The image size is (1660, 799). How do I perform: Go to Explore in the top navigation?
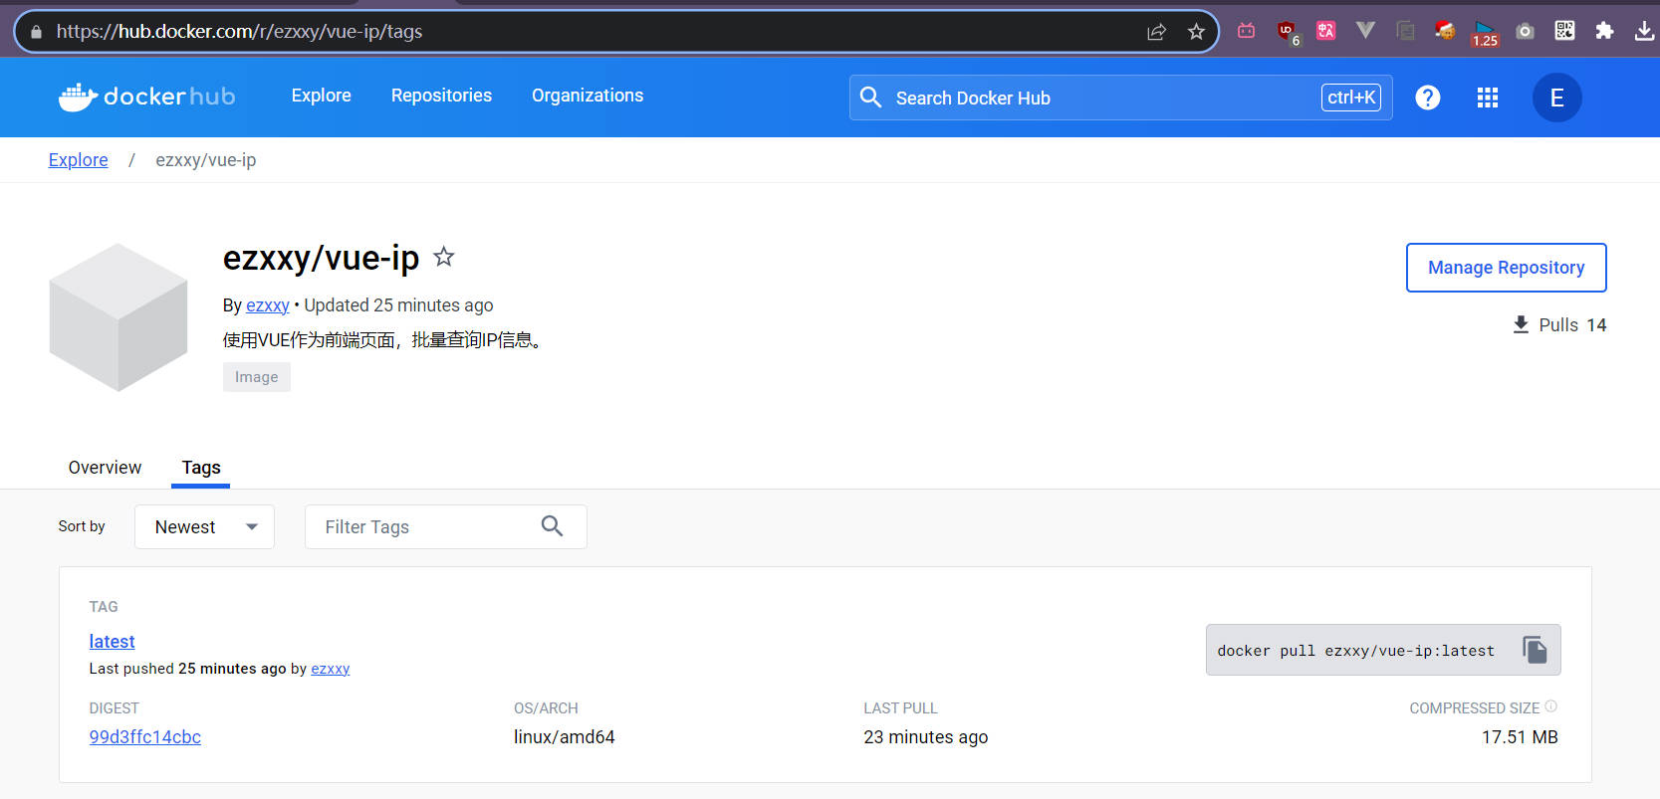point(321,96)
